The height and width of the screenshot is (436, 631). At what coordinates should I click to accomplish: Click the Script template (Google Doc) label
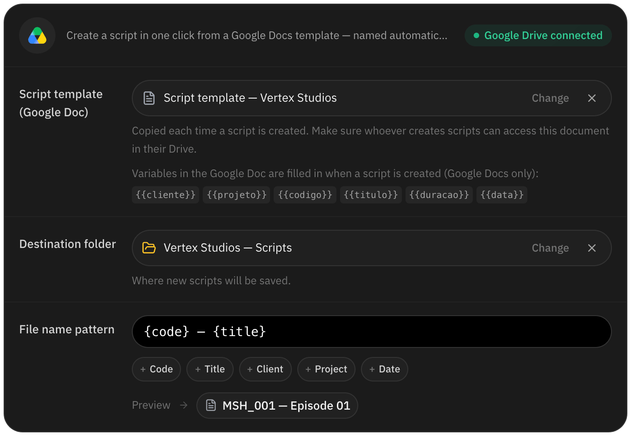pyautogui.click(x=61, y=103)
